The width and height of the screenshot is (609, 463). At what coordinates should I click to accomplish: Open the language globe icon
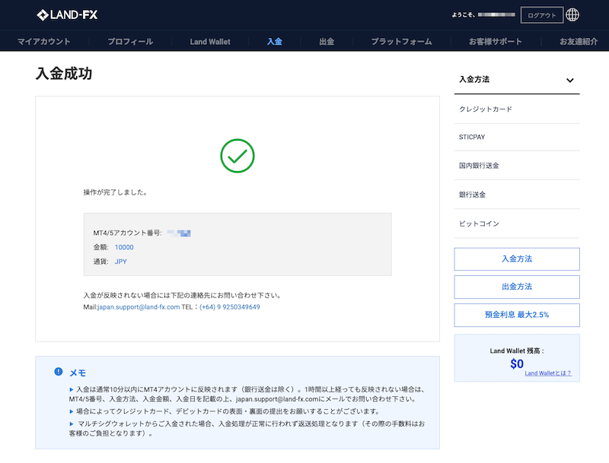point(572,14)
